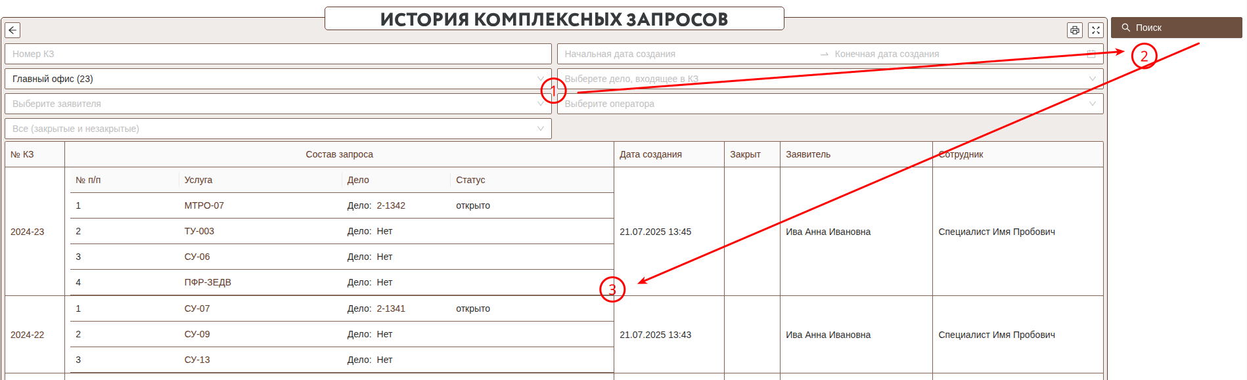Select request row 2024-22
Screen dimensions: 1247x380
click(x=28, y=335)
